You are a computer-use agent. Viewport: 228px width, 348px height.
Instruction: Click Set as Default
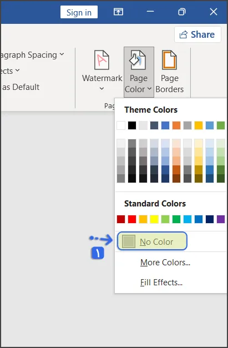pyautogui.click(x=21, y=87)
